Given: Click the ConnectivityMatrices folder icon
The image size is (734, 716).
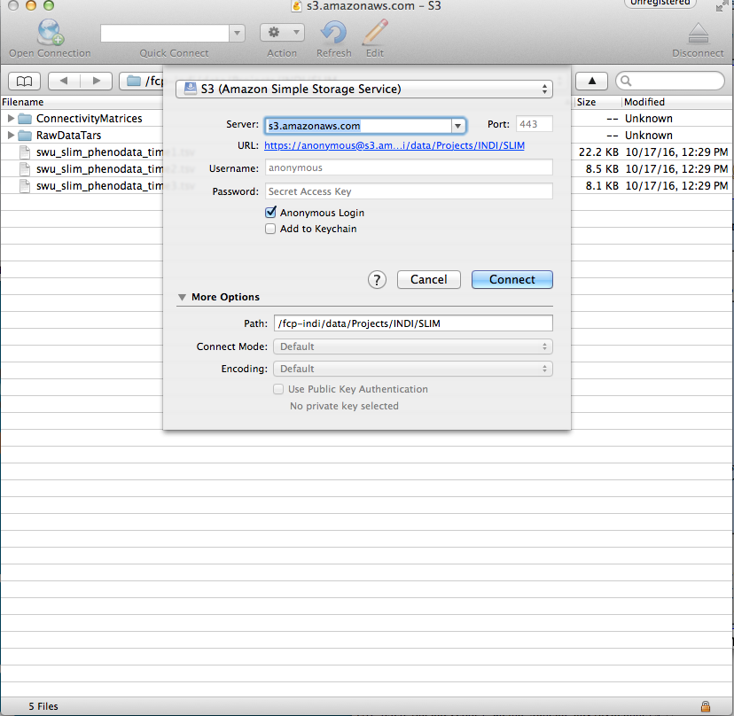Looking at the screenshot, I should click(25, 119).
